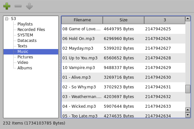Screen dimensions: 194x129
Task: Select the Texts folder
Action: coord(22,46)
